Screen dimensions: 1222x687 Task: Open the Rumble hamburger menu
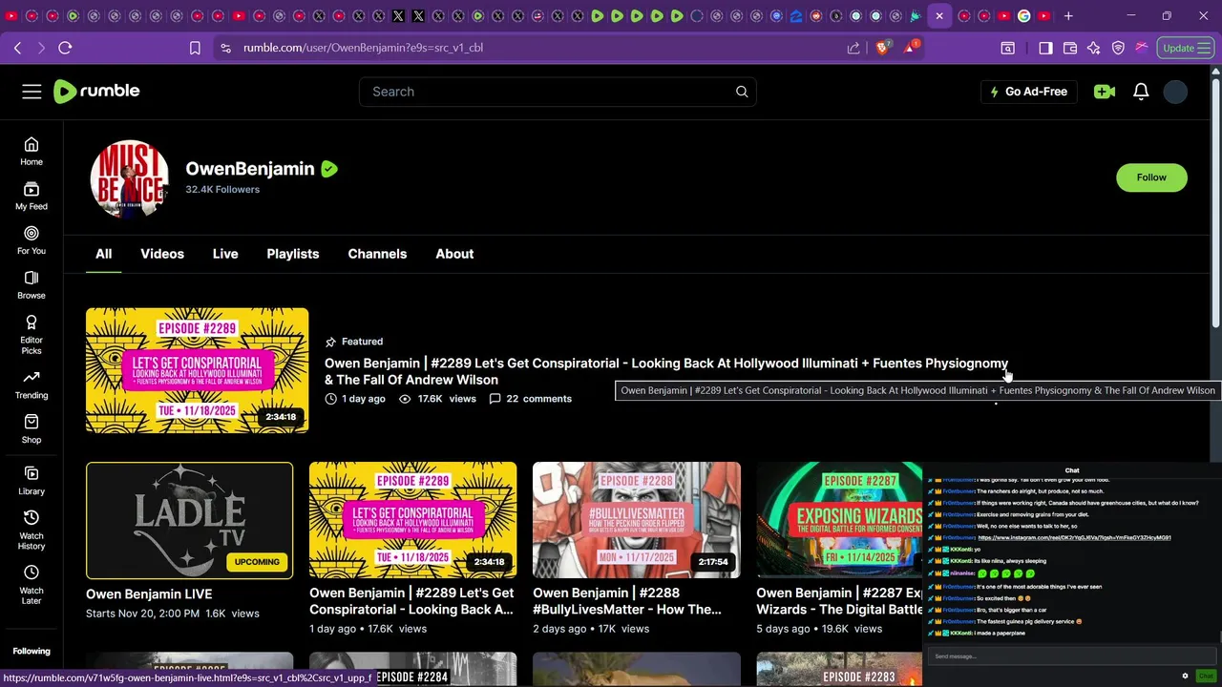point(32,92)
